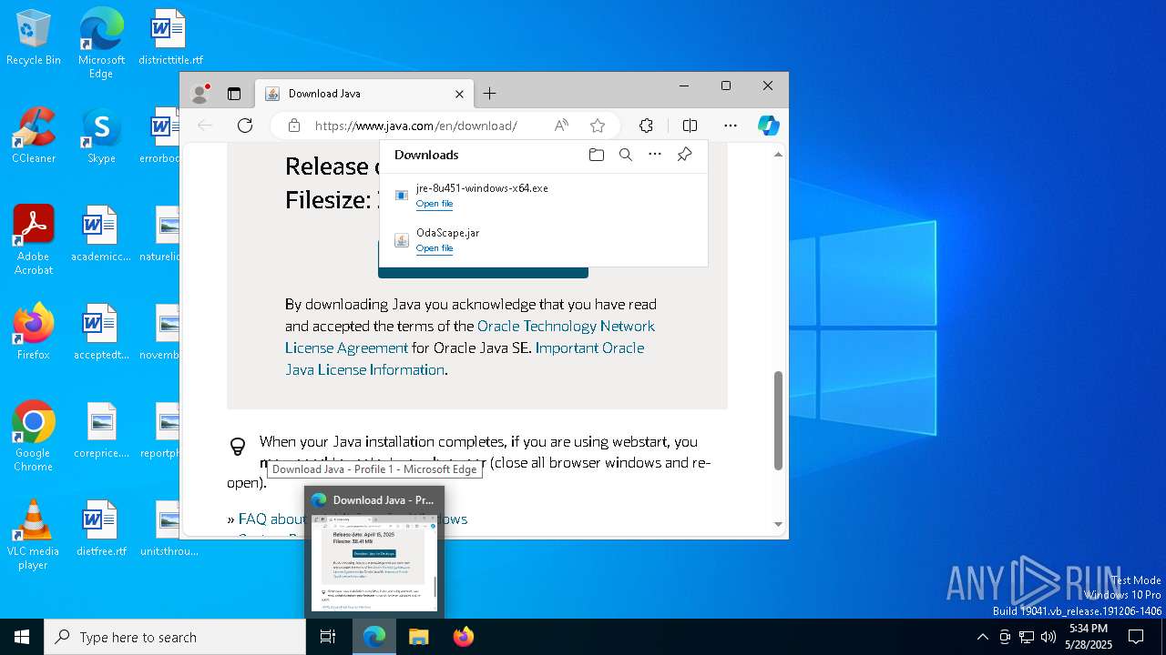Screen dimensions: 1166x655
Task: Select districttitle.rtf desktop file
Action: (170, 37)
